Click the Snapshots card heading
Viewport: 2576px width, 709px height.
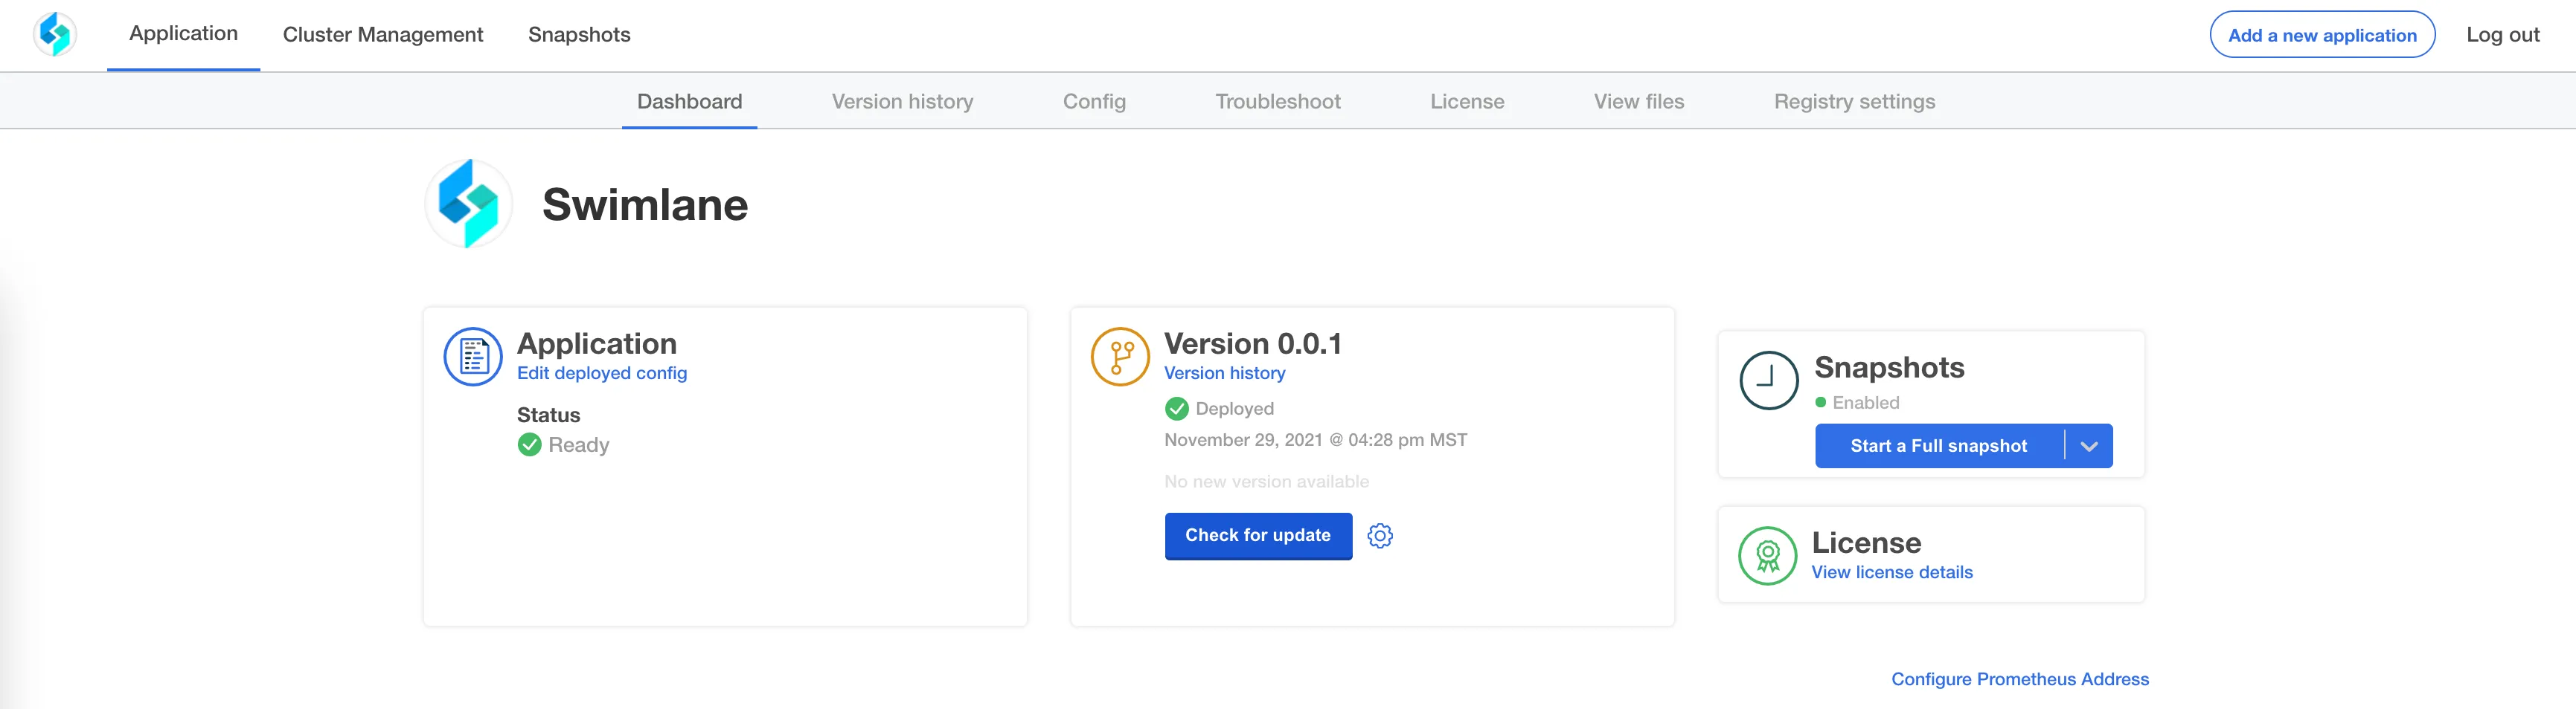[x=1889, y=367]
